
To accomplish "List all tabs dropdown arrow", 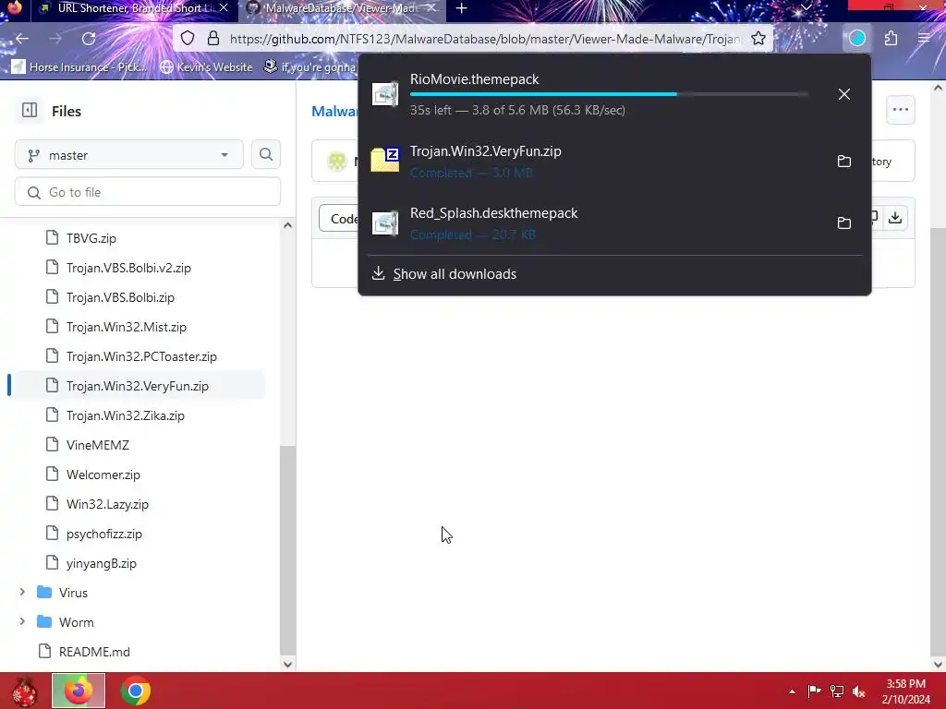I will (x=807, y=7).
